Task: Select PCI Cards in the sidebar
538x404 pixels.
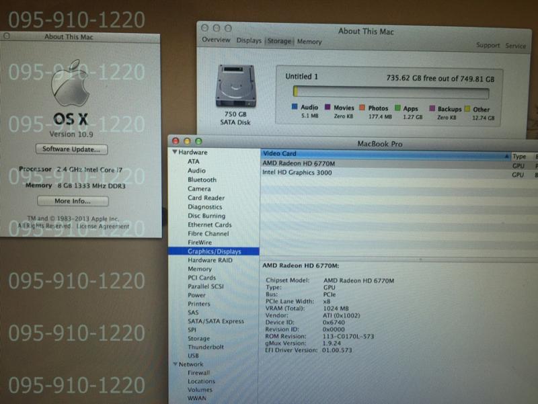Action: 202,278
